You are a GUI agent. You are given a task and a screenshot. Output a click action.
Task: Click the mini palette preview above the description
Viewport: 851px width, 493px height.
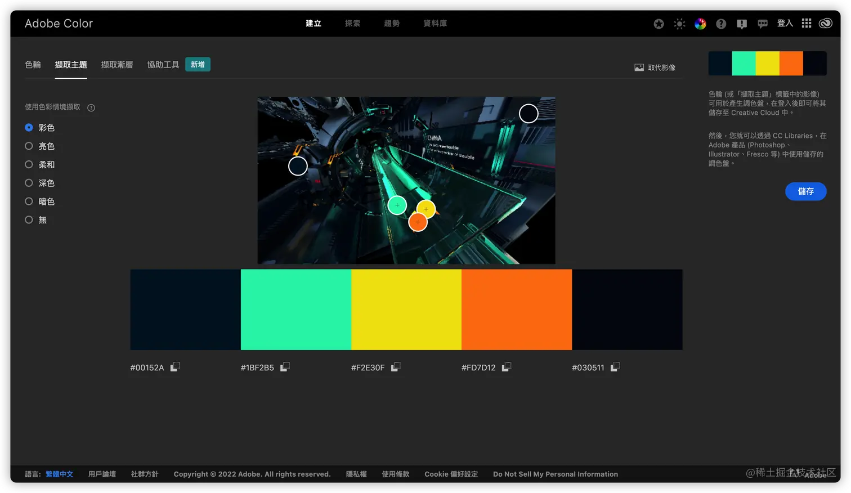tap(768, 64)
